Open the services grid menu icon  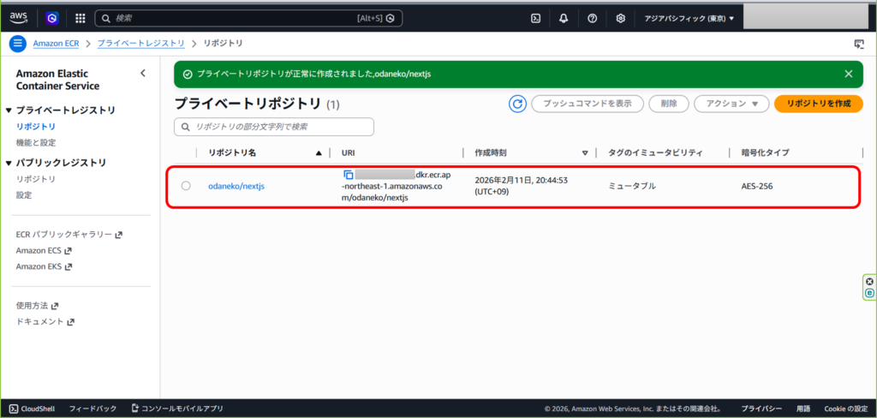pyautogui.click(x=81, y=17)
